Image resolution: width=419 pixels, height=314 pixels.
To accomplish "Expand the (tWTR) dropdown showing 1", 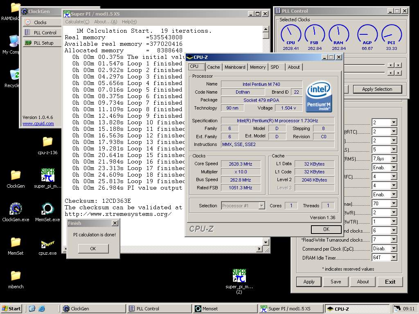I will coord(394,222).
